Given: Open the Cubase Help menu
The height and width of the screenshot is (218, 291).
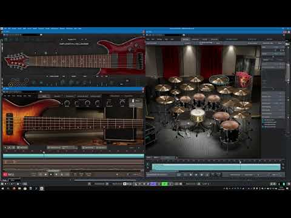Looking at the screenshot, I should point(80,28).
